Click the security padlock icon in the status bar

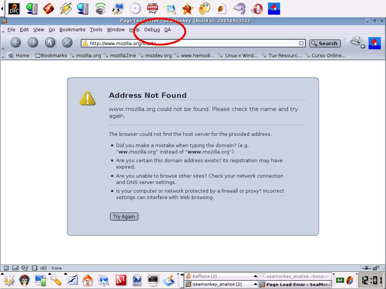pyautogui.click(x=376, y=268)
